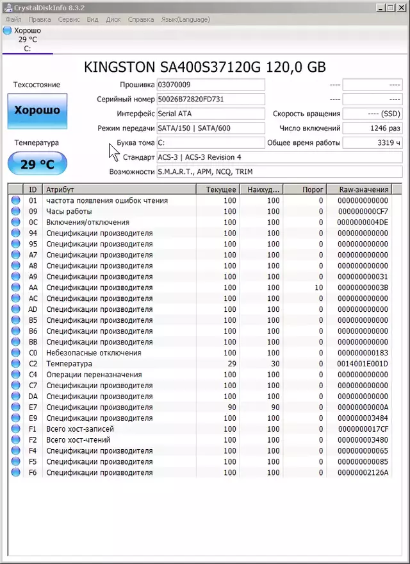Click the Буква тома field C:
The image size is (410, 564).
point(211,143)
